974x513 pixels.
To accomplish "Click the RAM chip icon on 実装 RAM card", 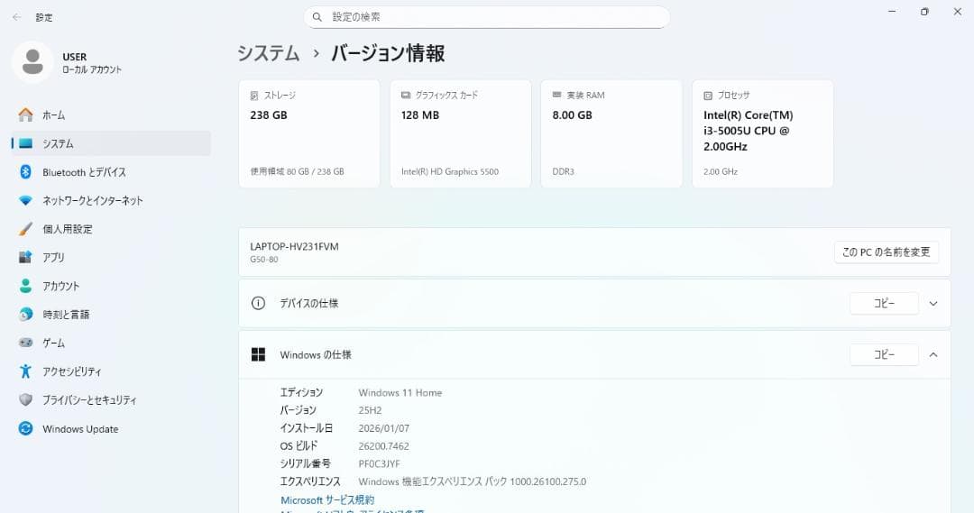I will 556,95.
